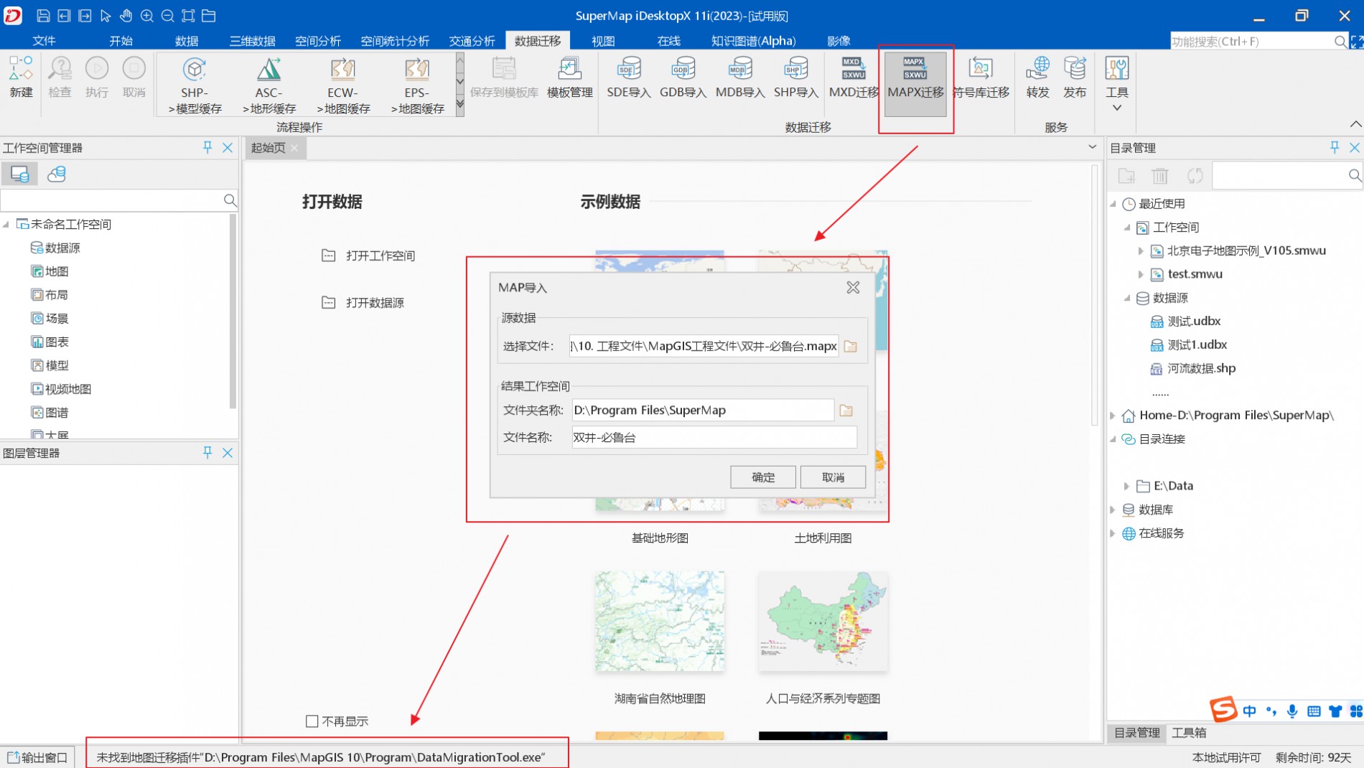Viewport: 1364px width, 768px height.
Task: Click the zoom-in icon in quick access bar
Action: (146, 15)
